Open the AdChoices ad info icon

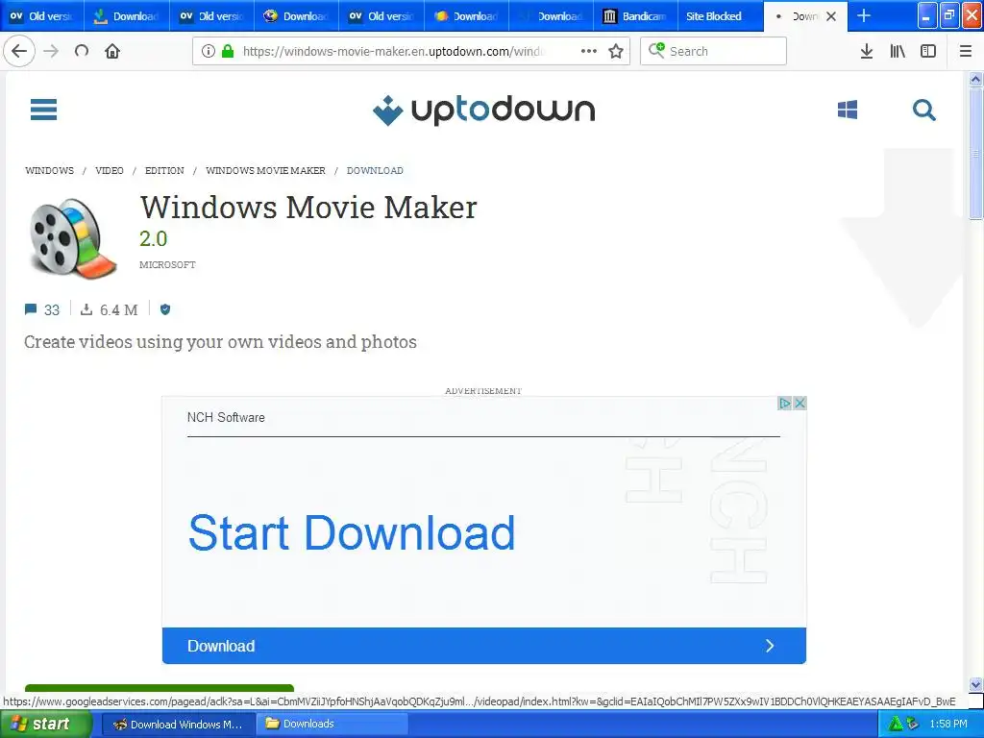(784, 403)
